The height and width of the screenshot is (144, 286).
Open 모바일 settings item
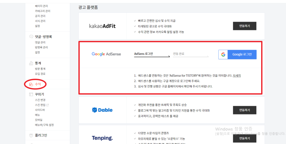[39, 120]
